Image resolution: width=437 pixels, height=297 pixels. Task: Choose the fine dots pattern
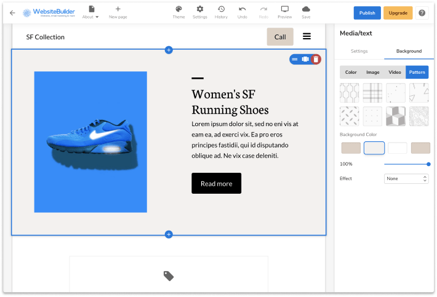click(x=372, y=116)
